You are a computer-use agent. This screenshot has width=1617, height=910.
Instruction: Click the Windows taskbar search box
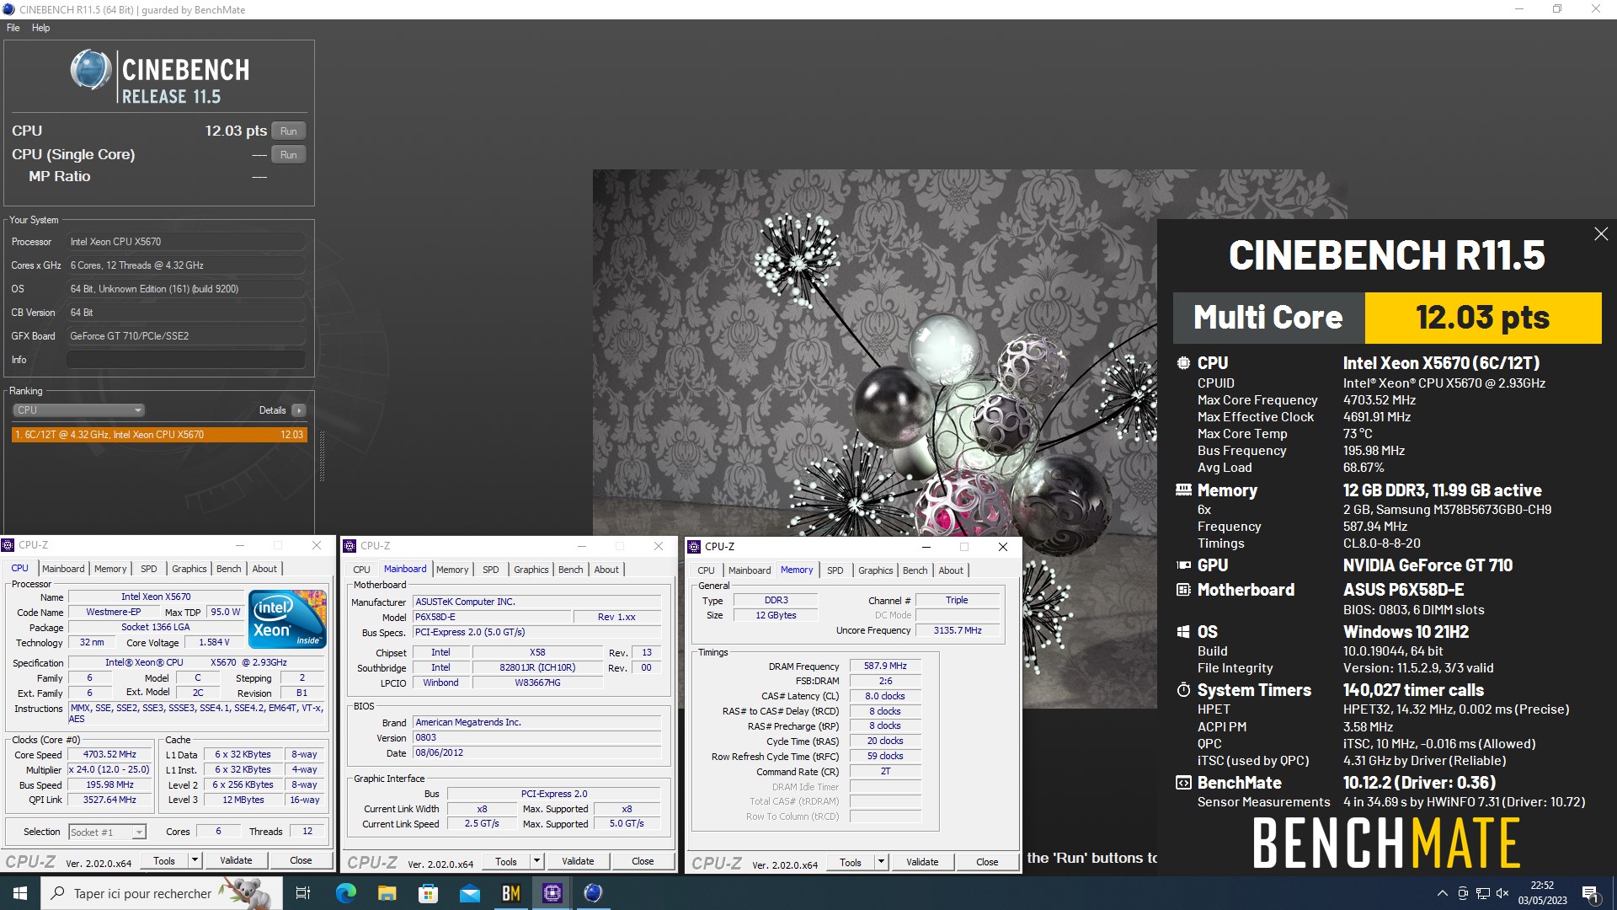(x=162, y=893)
